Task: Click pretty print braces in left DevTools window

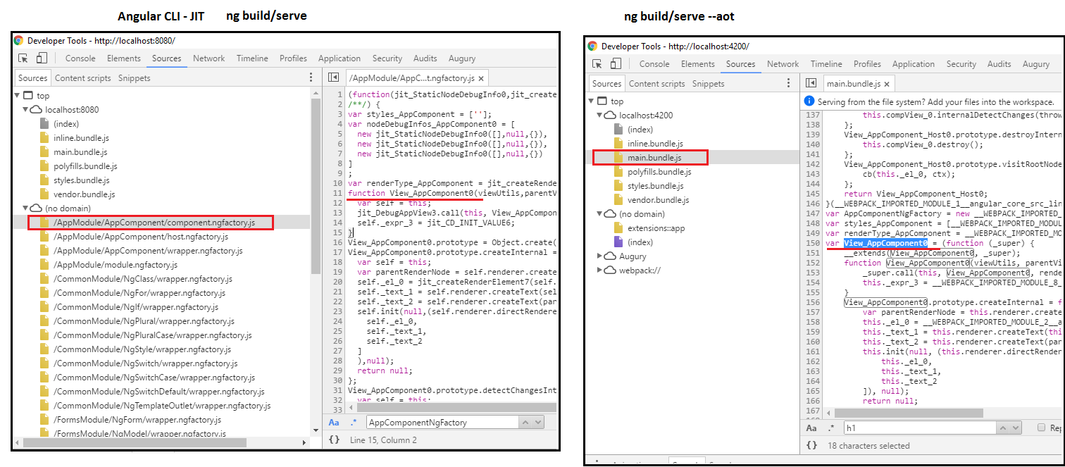Action: pos(334,440)
